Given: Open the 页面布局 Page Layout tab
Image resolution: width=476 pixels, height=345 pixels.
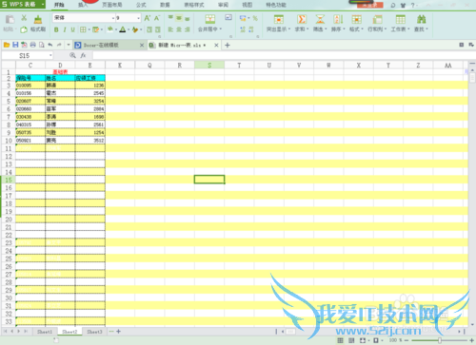Looking at the screenshot, I should (x=112, y=5).
